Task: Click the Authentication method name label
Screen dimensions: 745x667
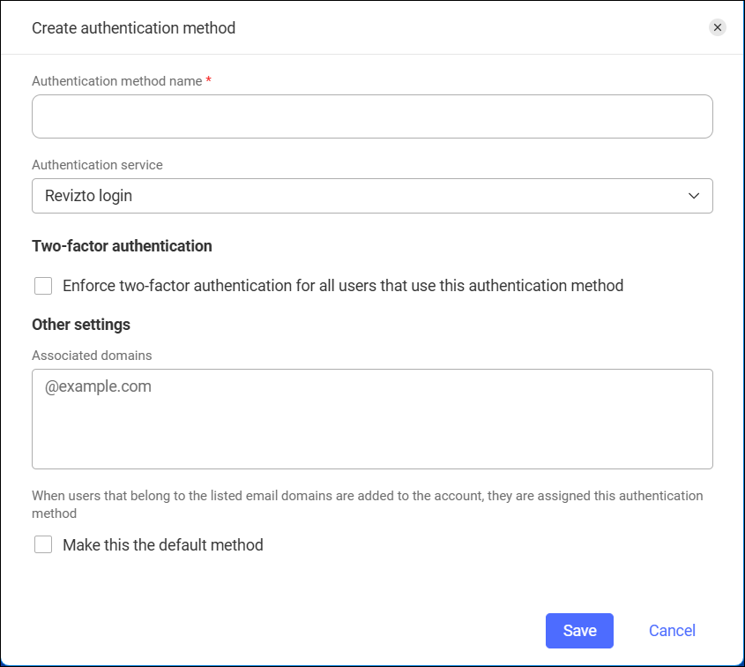Action: (x=117, y=81)
